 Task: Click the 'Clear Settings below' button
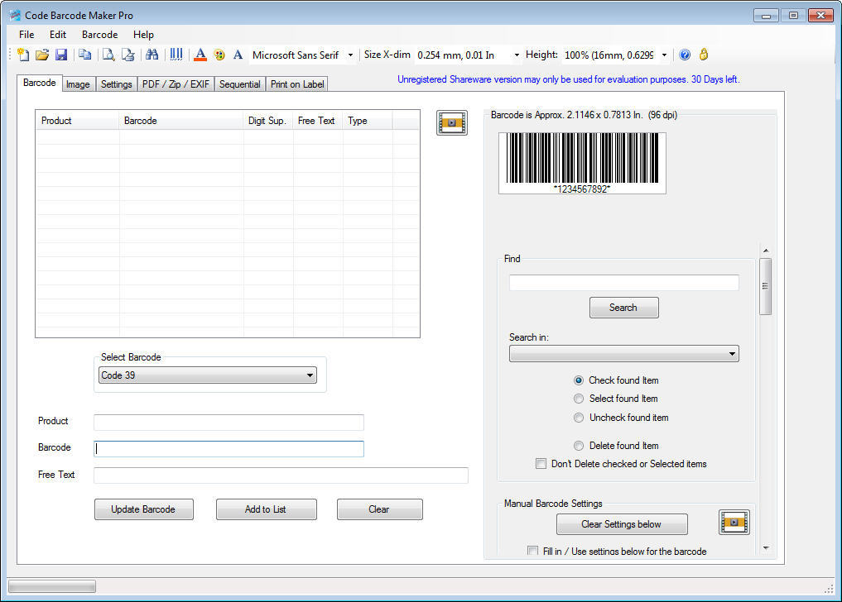622,524
